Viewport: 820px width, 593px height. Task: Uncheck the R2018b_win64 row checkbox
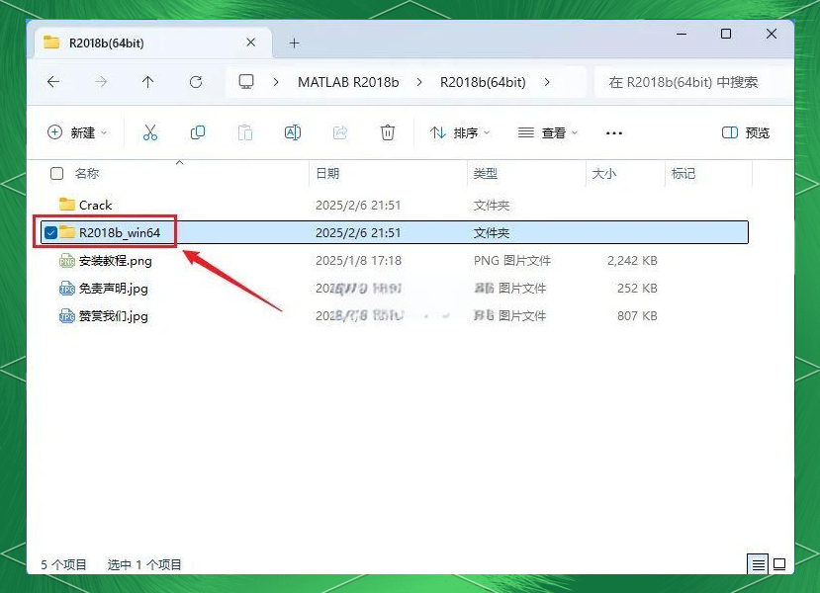[50, 232]
